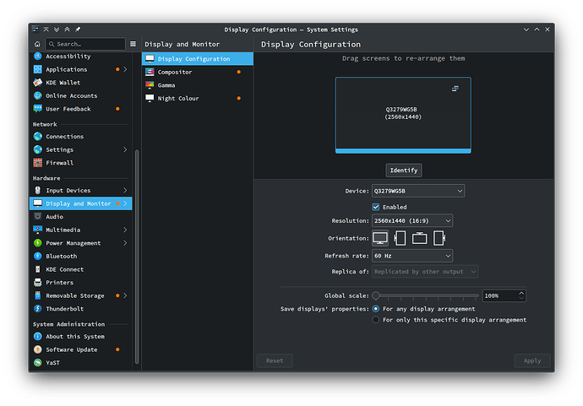
Task: Select rotate-right portrait orientation icon
Action: (x=439, y=238)
